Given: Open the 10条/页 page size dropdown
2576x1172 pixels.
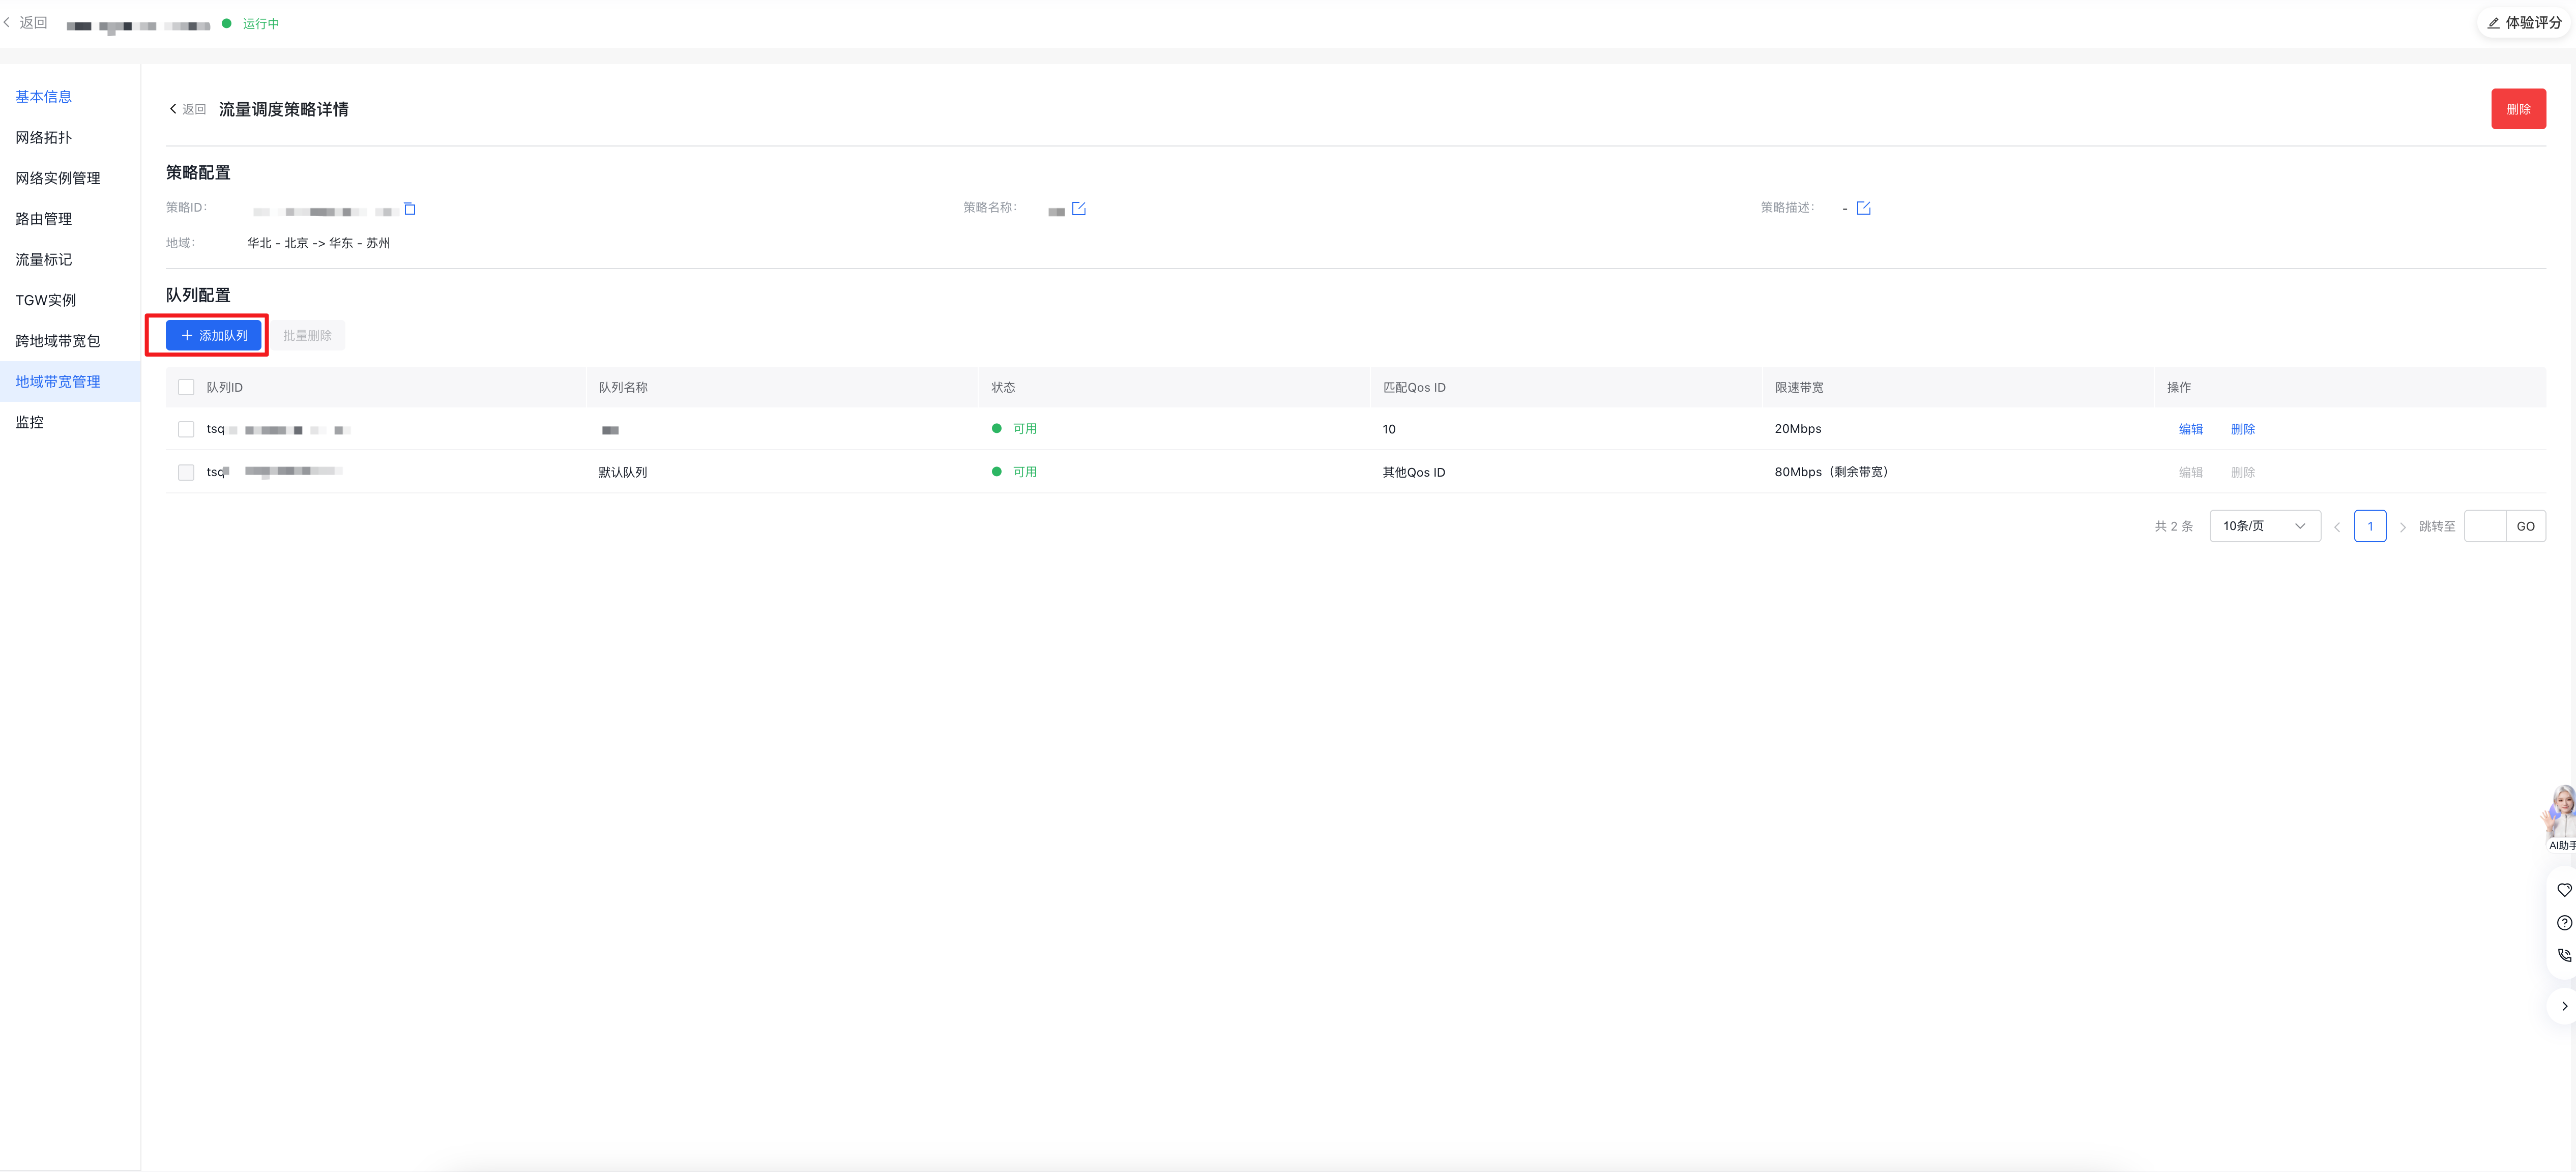Looking at the screenshot, I should click(x=2265, y=526).
